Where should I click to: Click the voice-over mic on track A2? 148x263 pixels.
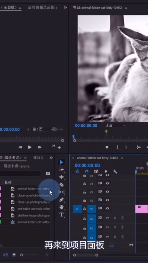pyautogui.click(x=123, y=227)
